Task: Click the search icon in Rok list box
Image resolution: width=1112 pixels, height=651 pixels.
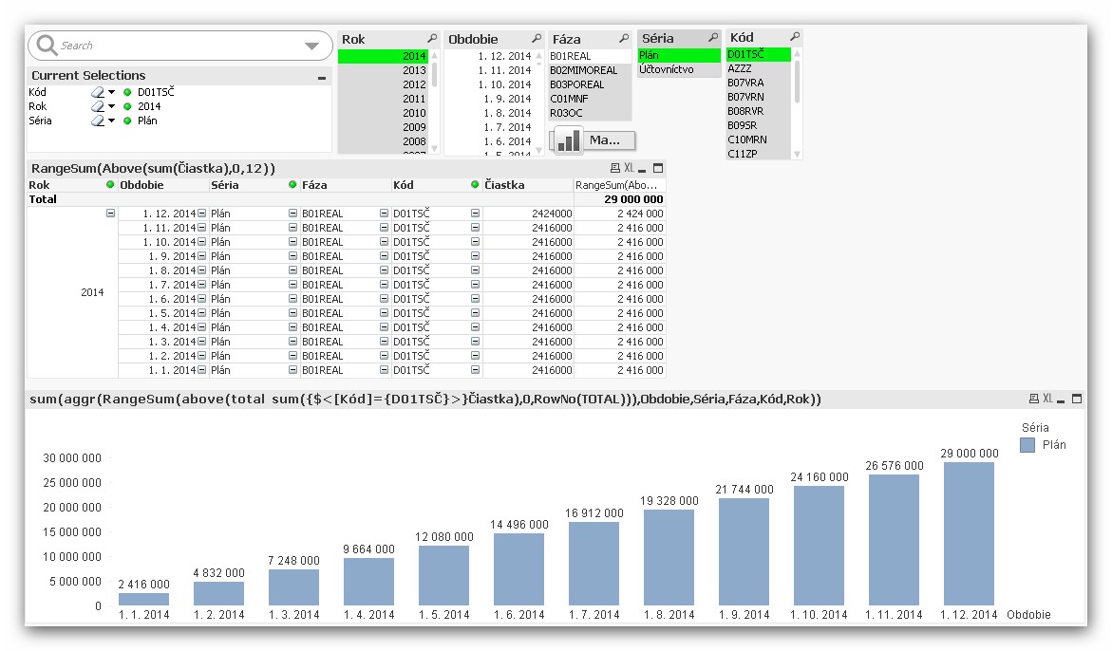Action: (432, 39)
